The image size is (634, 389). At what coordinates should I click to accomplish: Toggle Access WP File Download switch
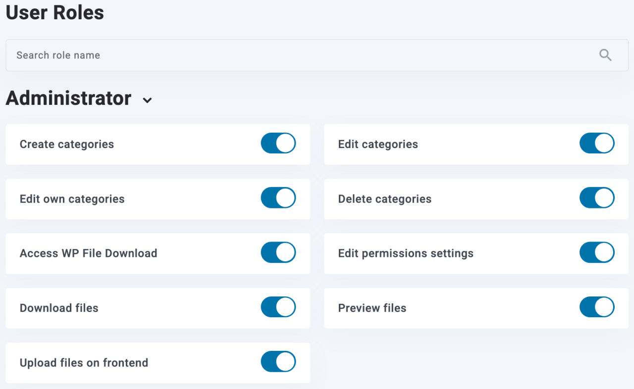[278, 252]
